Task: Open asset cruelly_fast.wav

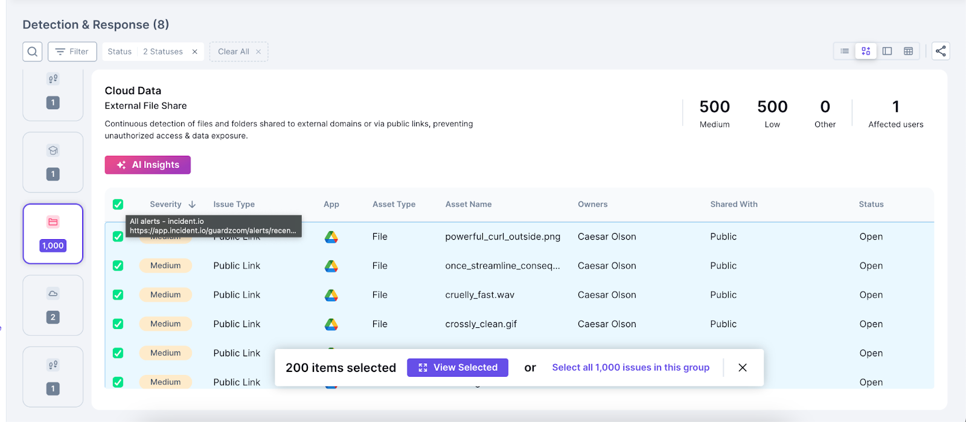Action: coord(480,295)
